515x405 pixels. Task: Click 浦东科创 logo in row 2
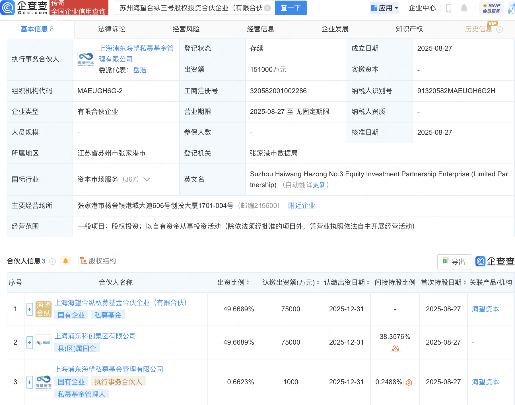44,342
